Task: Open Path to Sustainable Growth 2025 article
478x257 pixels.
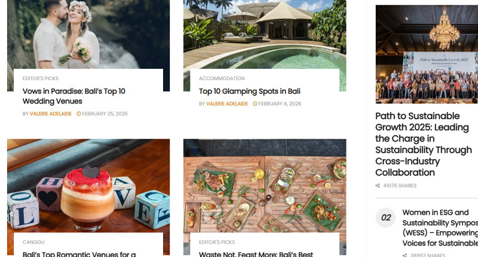Action: 424,144
